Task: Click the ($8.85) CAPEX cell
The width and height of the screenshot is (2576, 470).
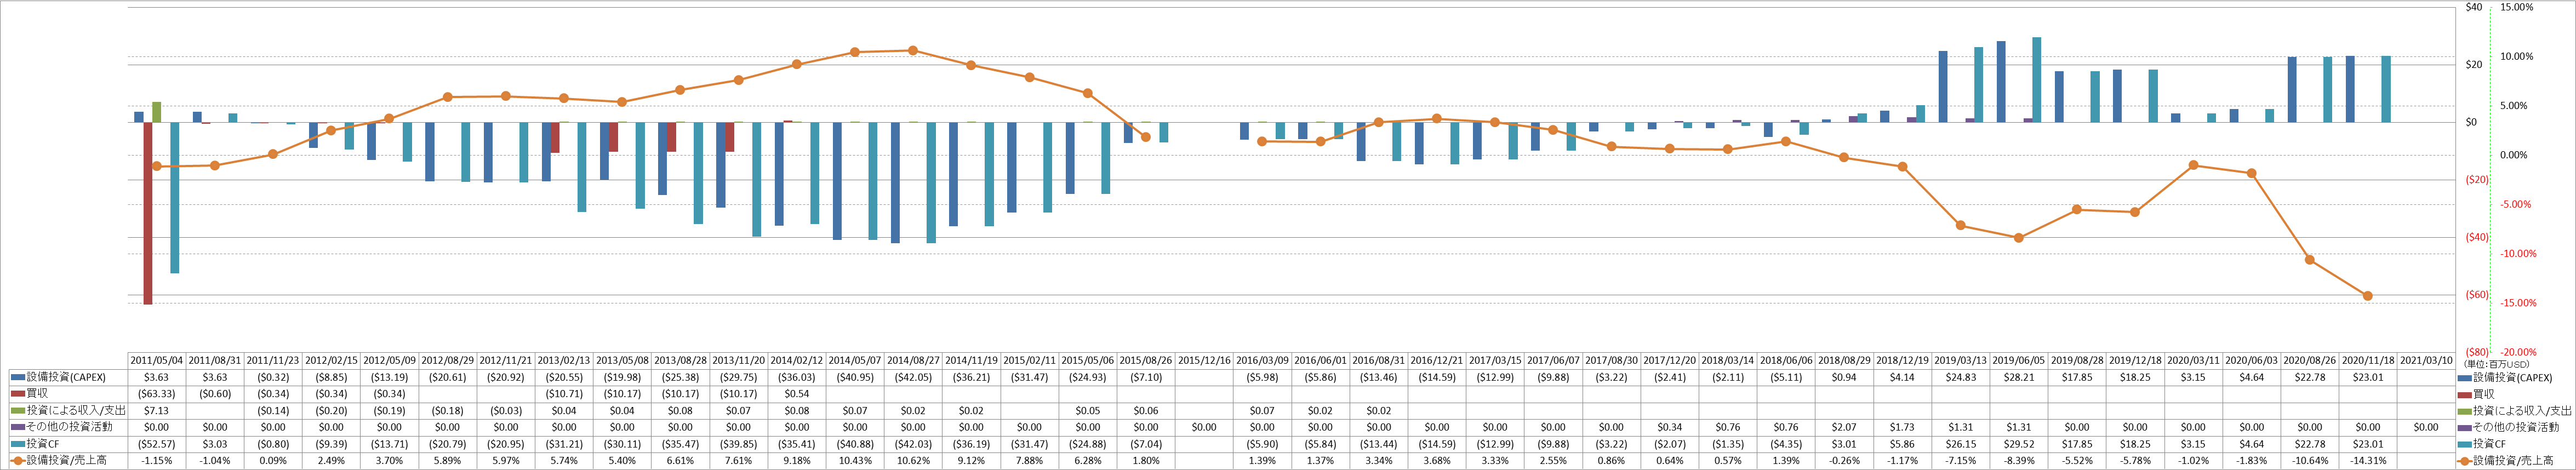Action: [331, 377]
